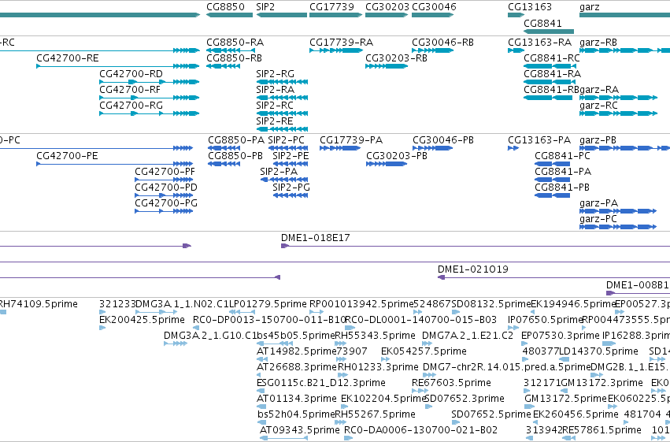Select transcript SIP2-RG

(x=282, y=82)
